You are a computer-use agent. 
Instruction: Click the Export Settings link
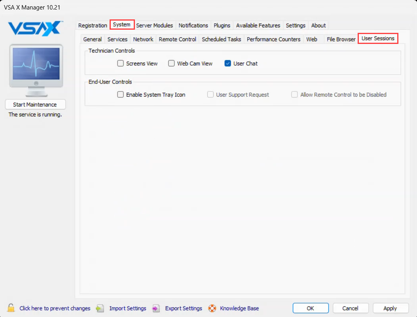coord(184,308)
